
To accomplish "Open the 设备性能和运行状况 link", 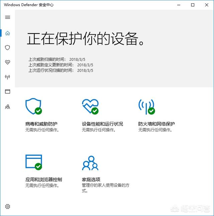I will [x=102, y=124].
